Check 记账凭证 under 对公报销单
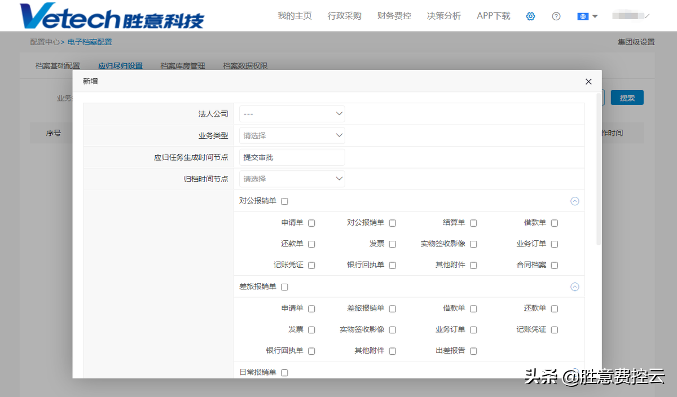This screenshot has width=677, height=397. click(x=311, y=265)
